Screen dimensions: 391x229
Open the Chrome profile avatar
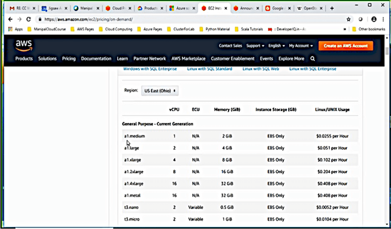(x=373, y=19)
